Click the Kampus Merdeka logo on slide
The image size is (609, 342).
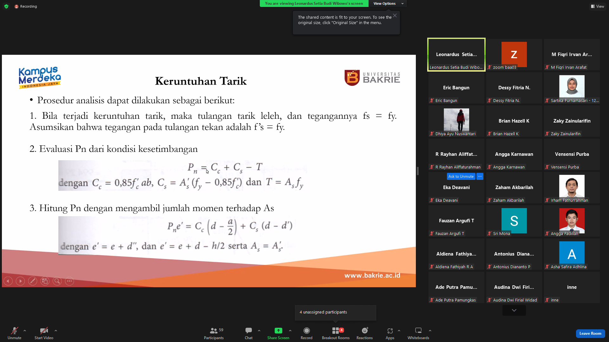tap(40, 77)
